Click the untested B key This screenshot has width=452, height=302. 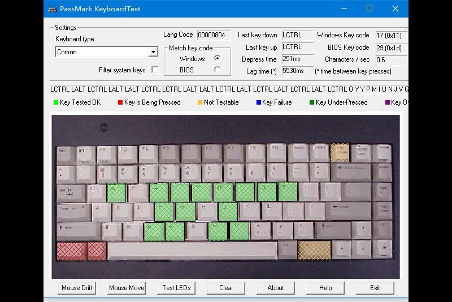(x=196, y=232)
